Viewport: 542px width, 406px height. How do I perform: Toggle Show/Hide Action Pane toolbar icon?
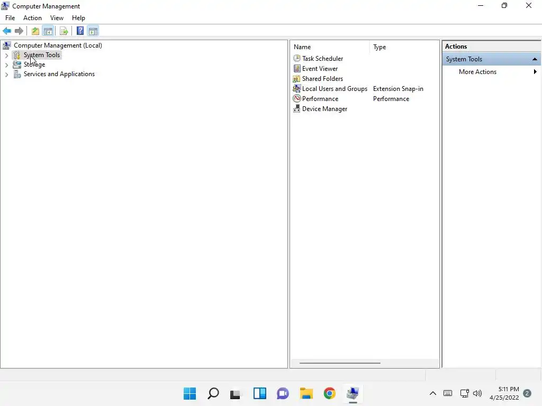click(x=93, y=31)
